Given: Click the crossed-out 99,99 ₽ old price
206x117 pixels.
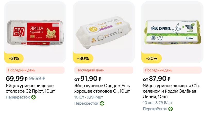Looking at the screenshot, I should pyautogui.click(x=37, y=78).
